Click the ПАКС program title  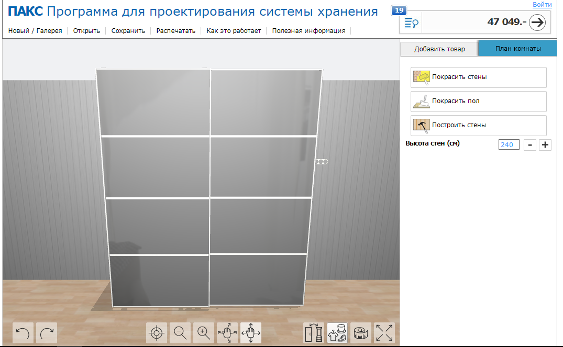(x=193, y=12)
